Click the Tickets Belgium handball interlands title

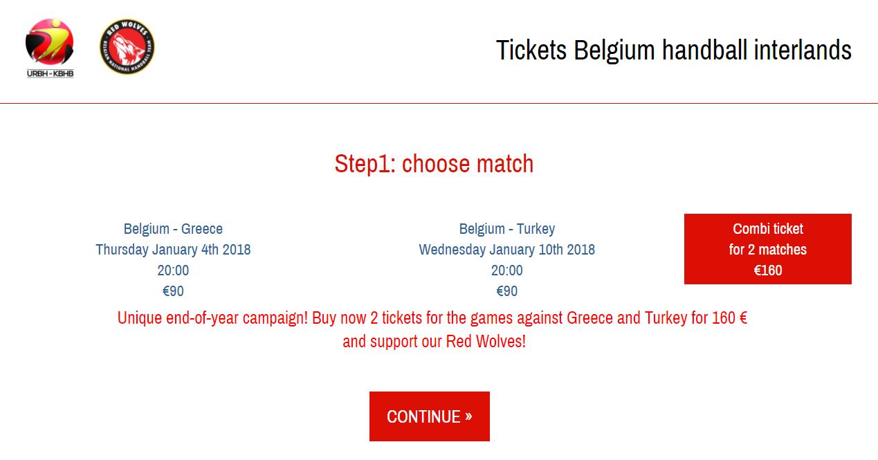pyautogui.click(x=674, y=50)
